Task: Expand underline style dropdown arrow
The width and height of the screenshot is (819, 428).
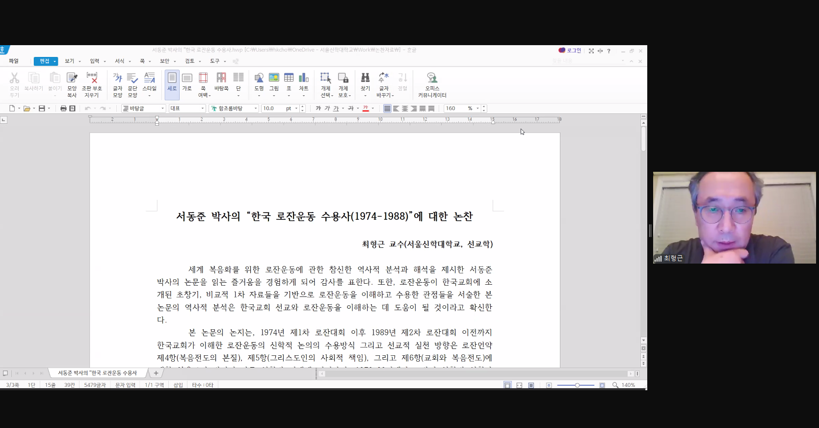Action: [343, 108]
